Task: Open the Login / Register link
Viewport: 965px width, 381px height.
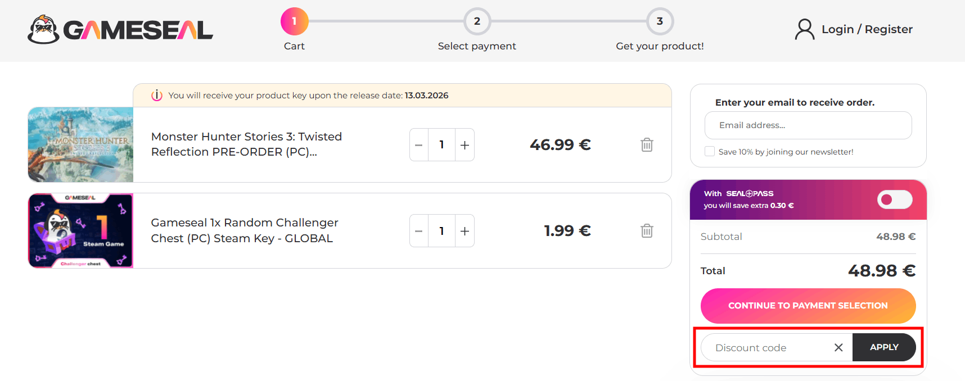Action: (867, 29)
